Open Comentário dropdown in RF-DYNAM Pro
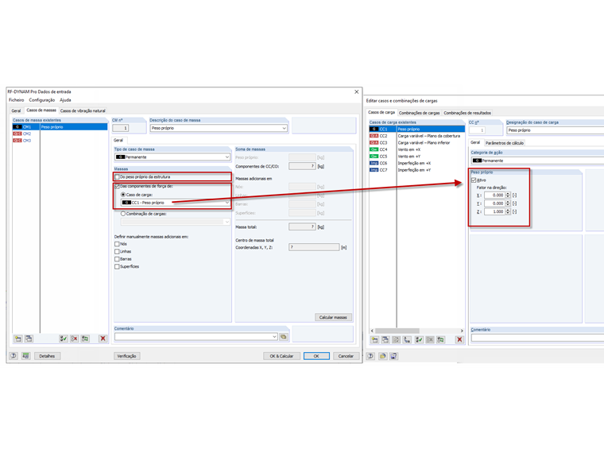This screenshot has height=453, width=604. (274, 337)
